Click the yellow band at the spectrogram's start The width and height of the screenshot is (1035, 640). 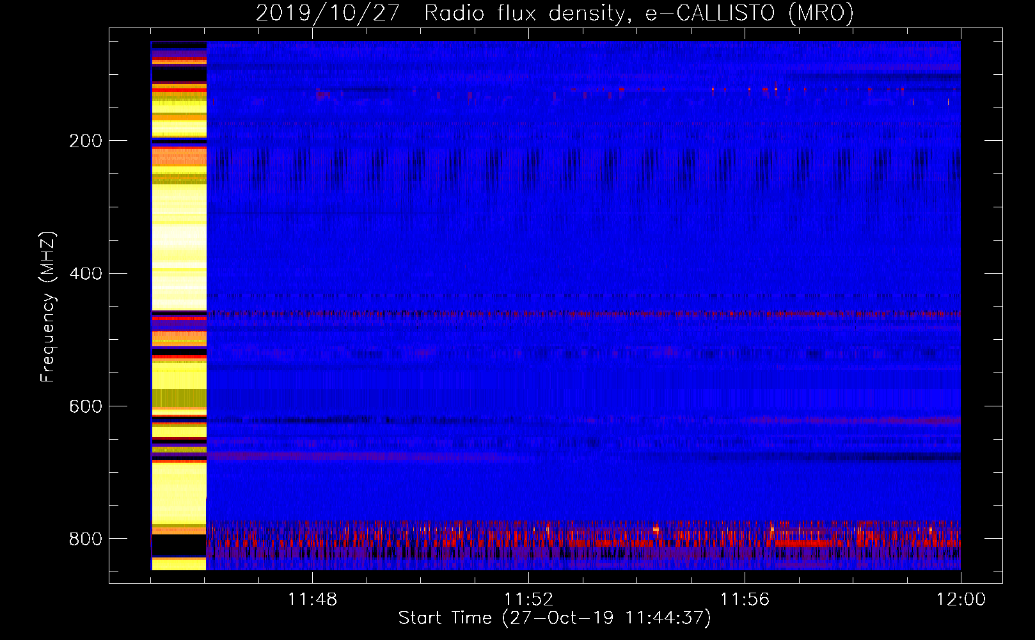(x=178, y=306)
